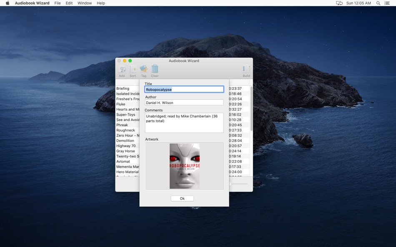Open the Notification Center icon

[x=387, y=3]
